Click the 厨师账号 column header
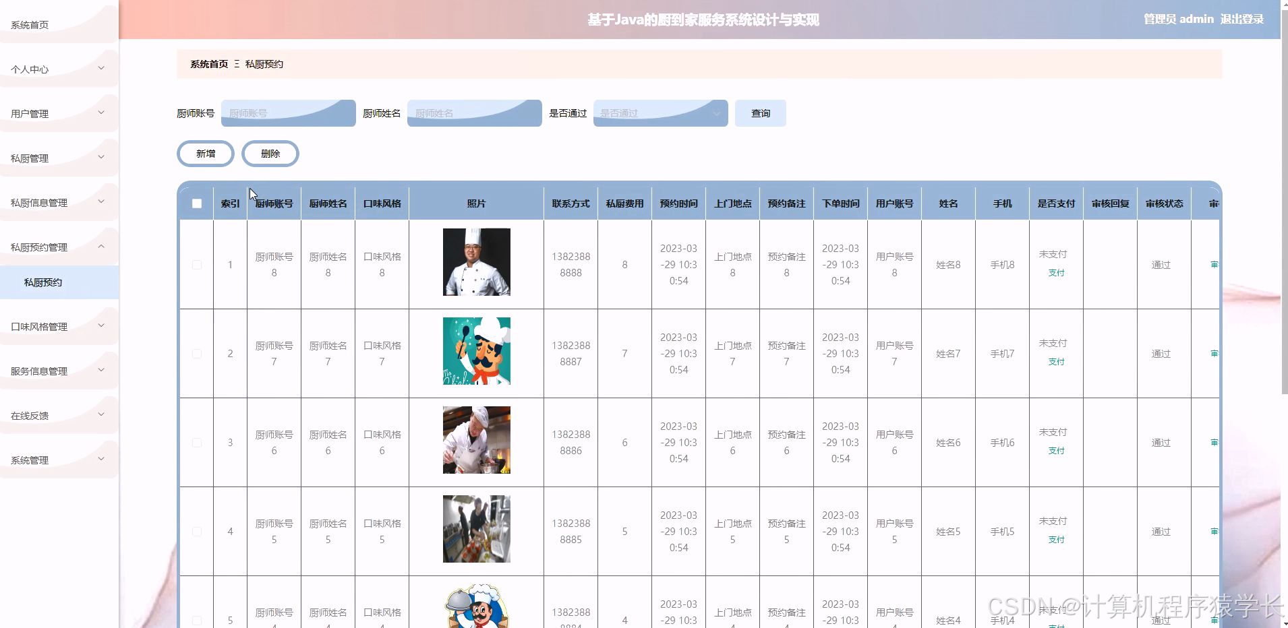 [x=274, y=203]
